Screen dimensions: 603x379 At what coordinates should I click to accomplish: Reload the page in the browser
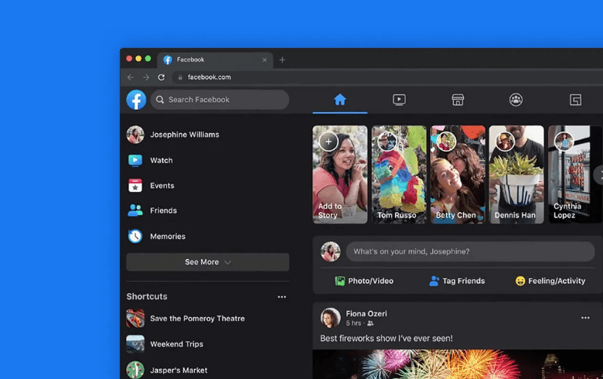pyautogui.click(x=162, y=77)
